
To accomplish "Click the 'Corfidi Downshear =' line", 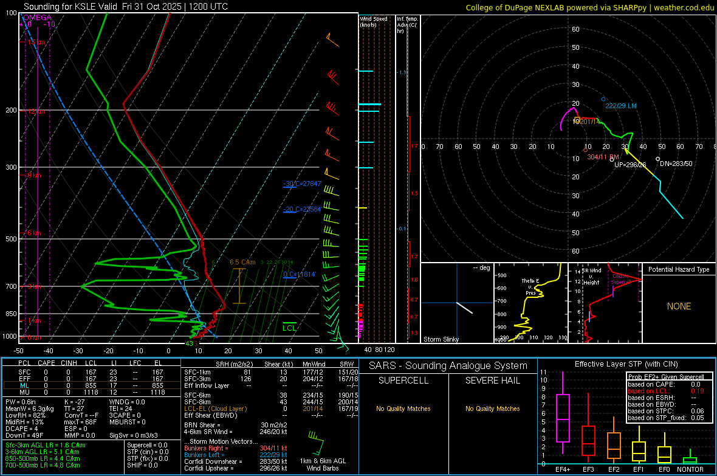I will (x=236, y=461).
